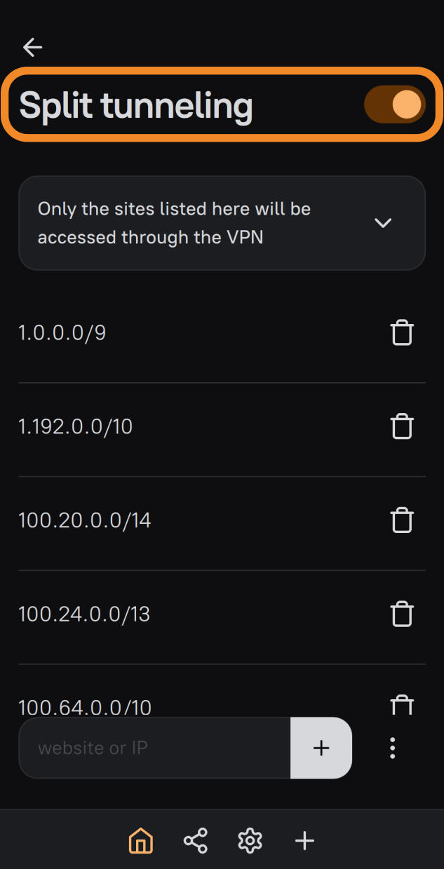The height and width of the screenshot is (869, 444).
Task: Tap the 100.24.0.0/13 address text
Action: tap(84, 614)
